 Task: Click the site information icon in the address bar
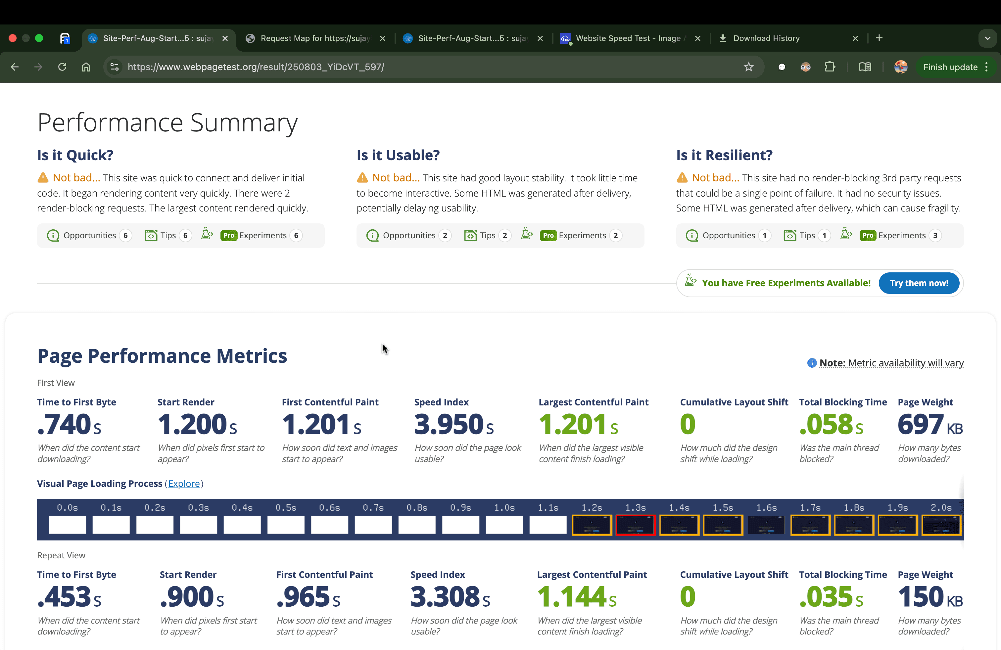click(114, 67)
